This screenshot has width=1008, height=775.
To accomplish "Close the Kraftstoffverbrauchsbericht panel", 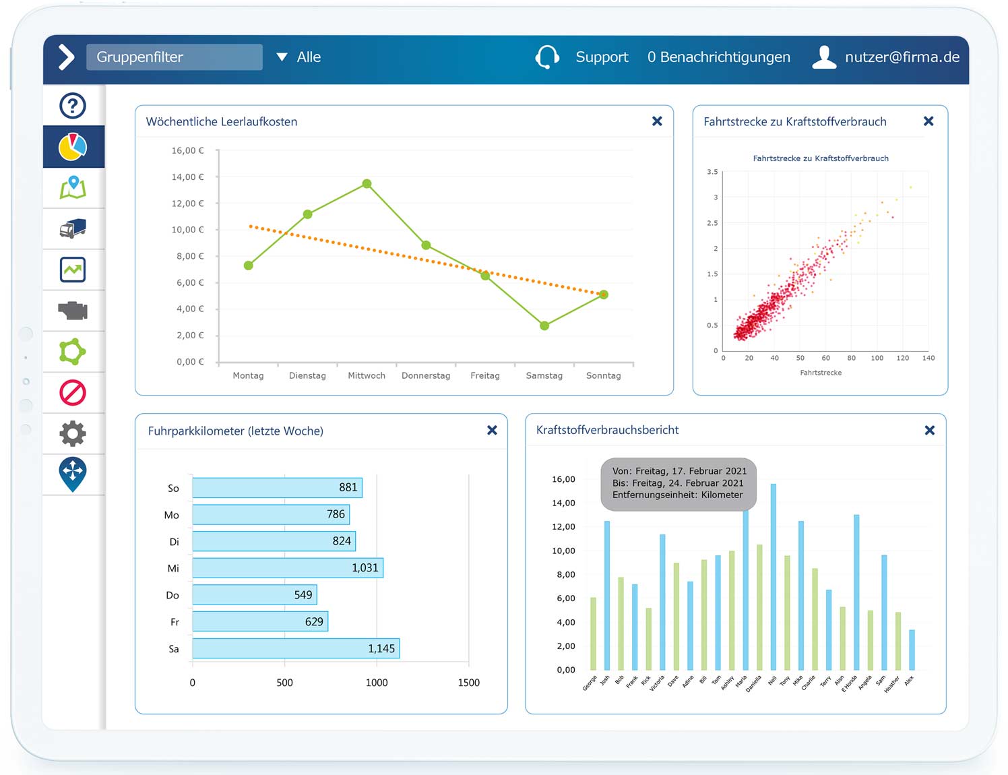I will (929, 430).
